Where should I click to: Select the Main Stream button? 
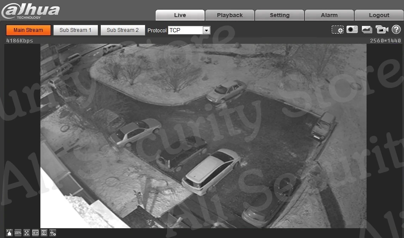coord(28,30)
